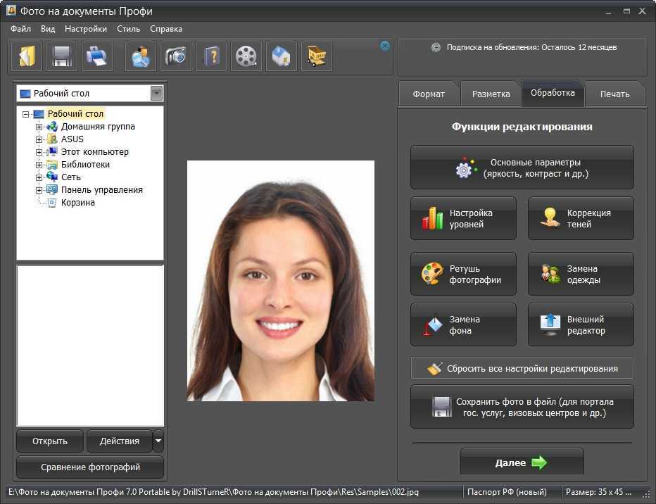
Task: Minimize the Фото на документы Профи window
Action: pos(608,12)
